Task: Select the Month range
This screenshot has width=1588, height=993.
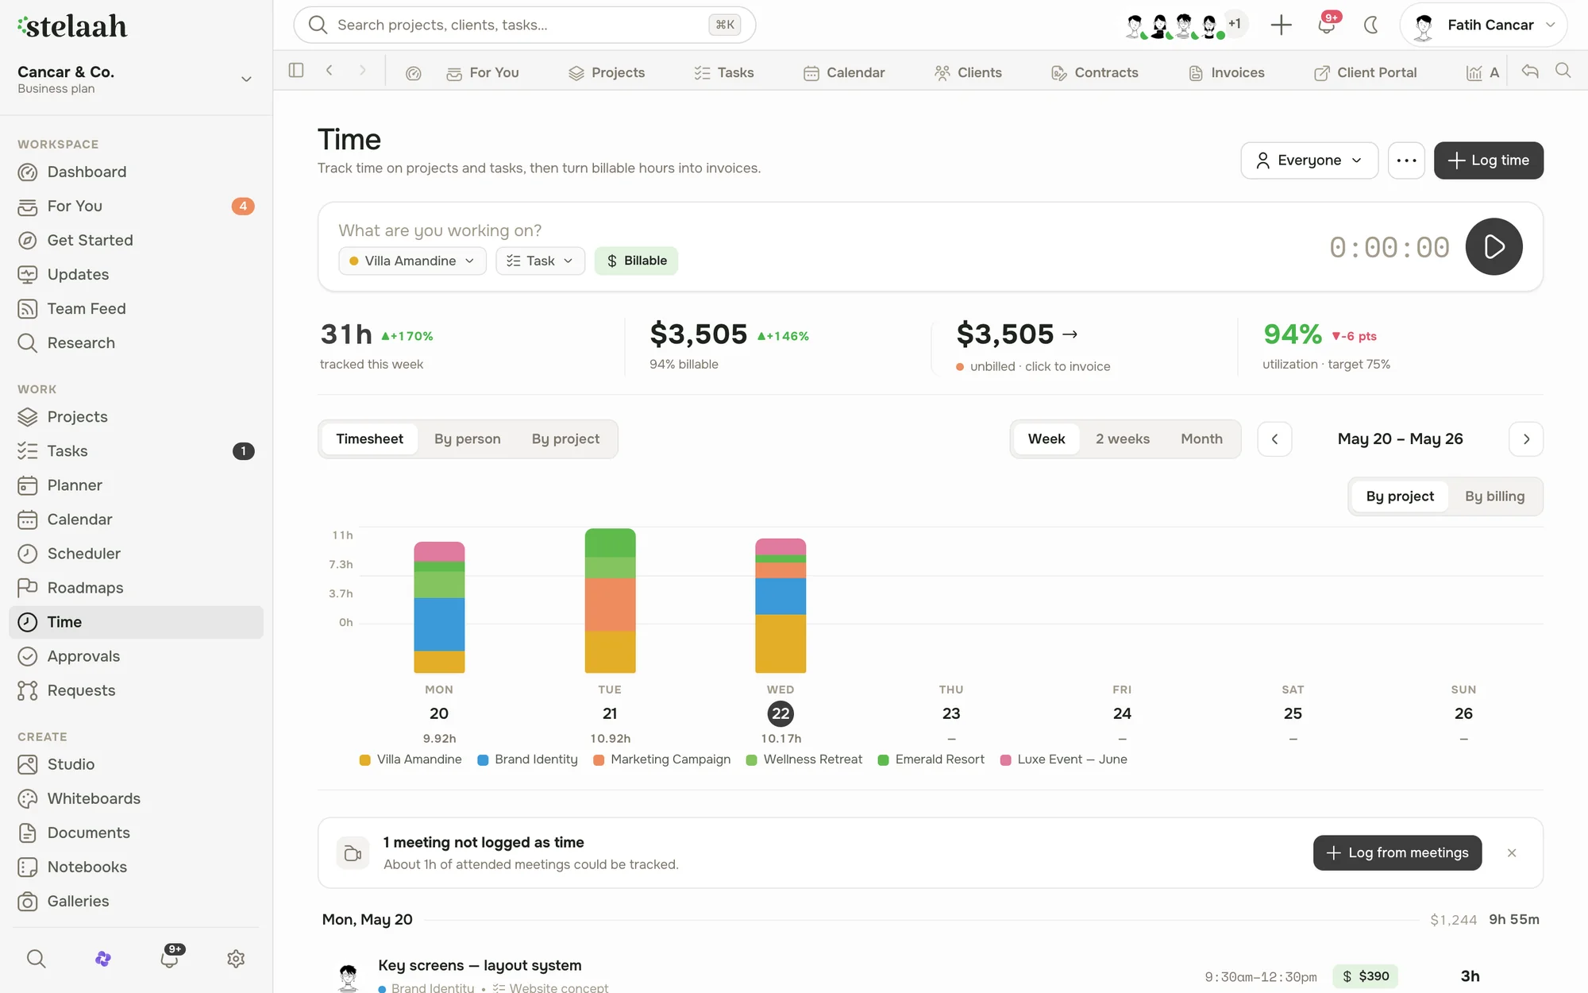Action: (1201, 439)
